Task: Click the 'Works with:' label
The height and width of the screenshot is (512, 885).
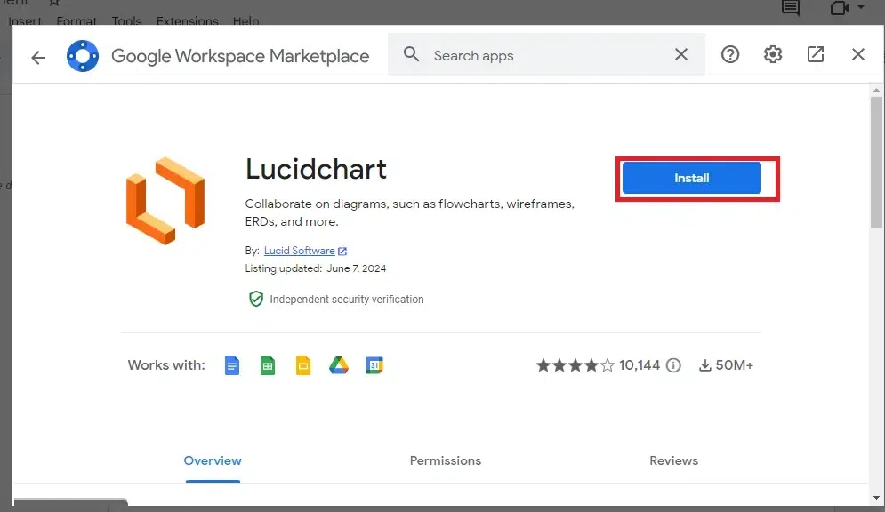Action: point(166,365)
